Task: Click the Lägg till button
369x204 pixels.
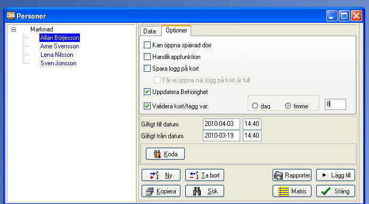Action: point(335,175)
